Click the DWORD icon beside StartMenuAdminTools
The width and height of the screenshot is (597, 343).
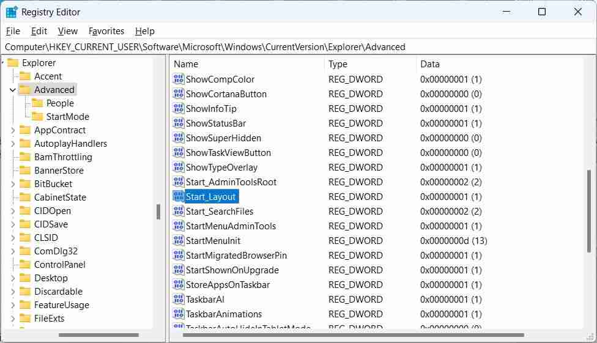tap(179, 226)
